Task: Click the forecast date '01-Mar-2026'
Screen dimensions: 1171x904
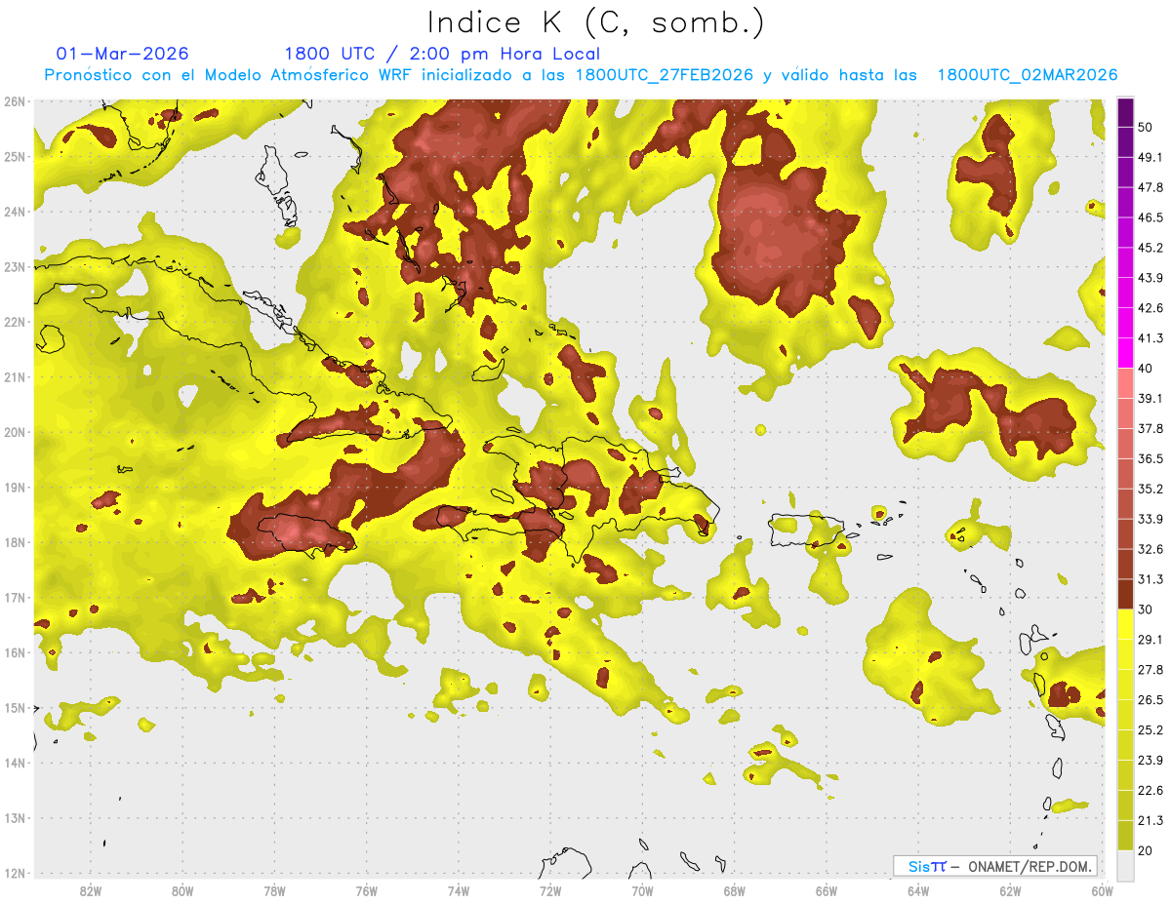Action: pyautogui.click(x=123, y=54)
